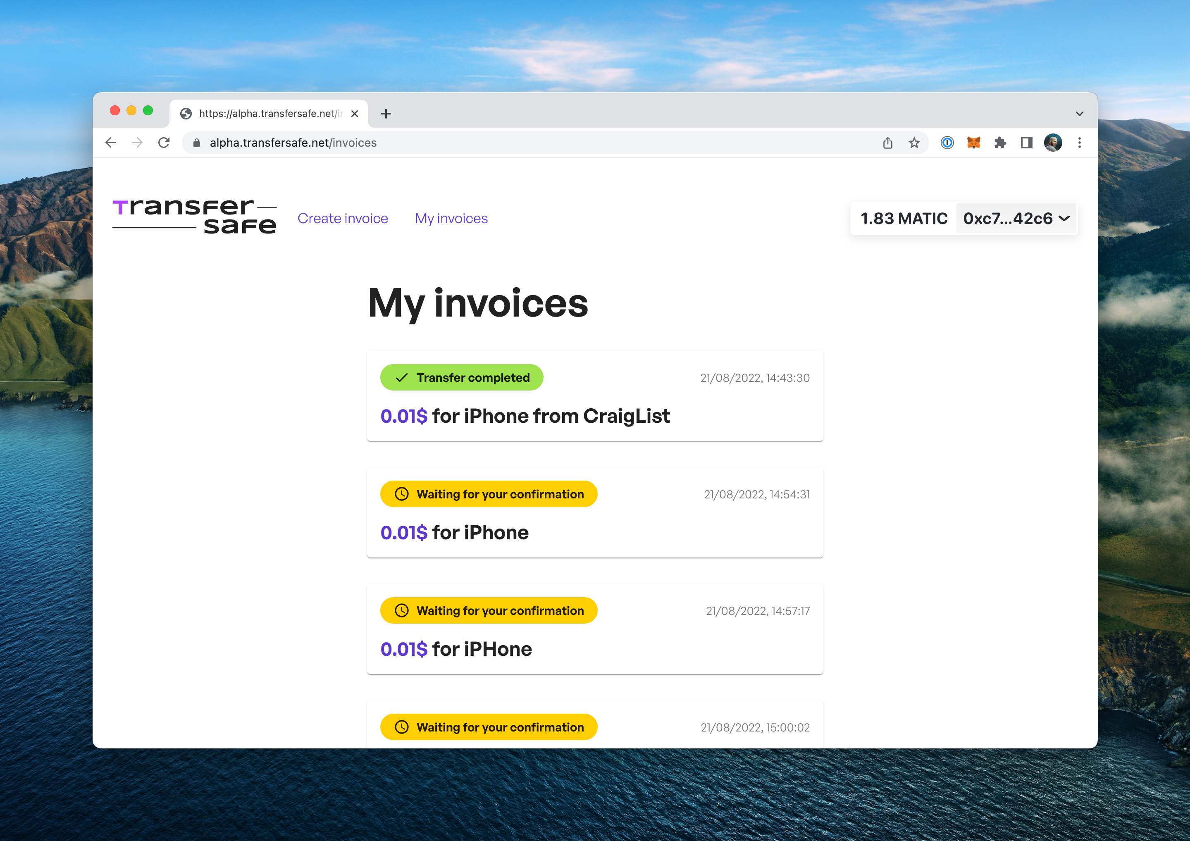
Task: Open a new tab with plus button
Action: (x=386, y=114)
